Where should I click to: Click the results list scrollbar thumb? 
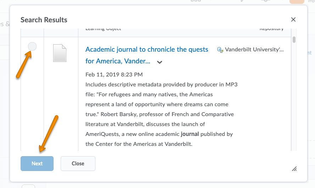click(294, 39)
